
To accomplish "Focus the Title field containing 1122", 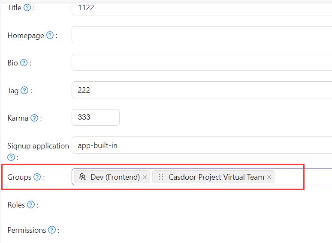I will 202,8.
